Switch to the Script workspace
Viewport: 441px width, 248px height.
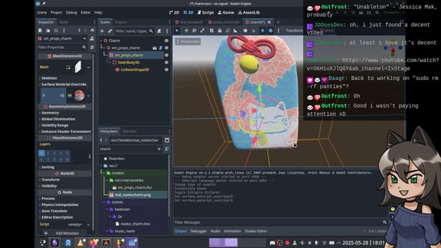tap(205, 12)
